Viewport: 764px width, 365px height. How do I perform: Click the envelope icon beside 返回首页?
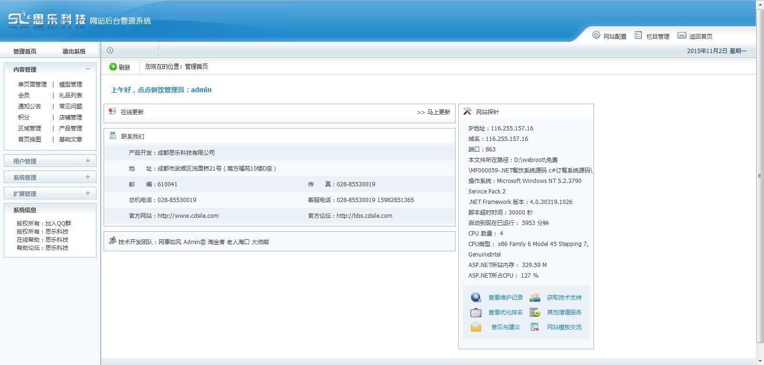[682, 35]
